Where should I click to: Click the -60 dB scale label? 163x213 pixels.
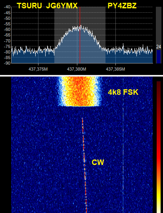pyautogui.click(x=7, y=29)
